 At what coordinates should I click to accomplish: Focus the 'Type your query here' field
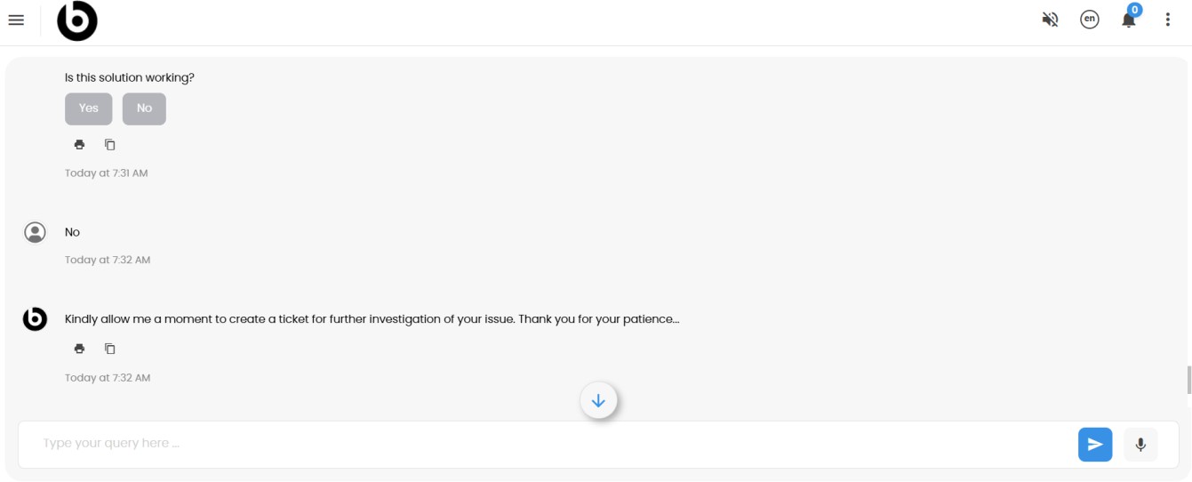coord(547,444)
